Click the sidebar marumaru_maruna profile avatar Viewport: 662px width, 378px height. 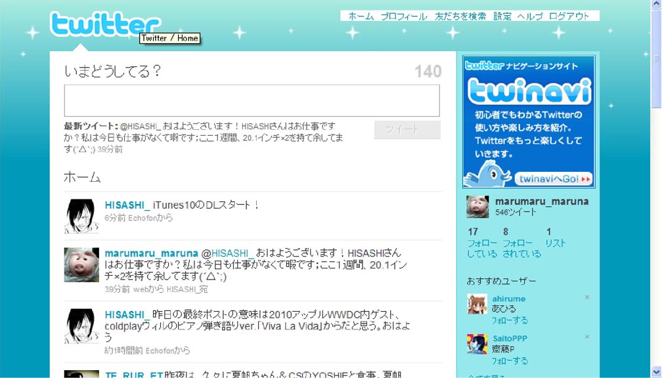[477, 207]
